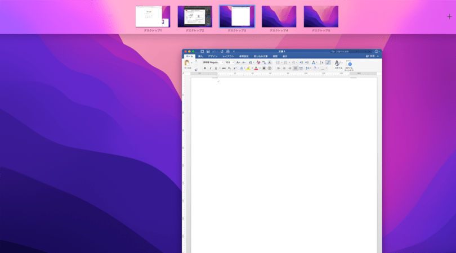
Task: Click the character shading icon
Action: (x=264, y=68)
